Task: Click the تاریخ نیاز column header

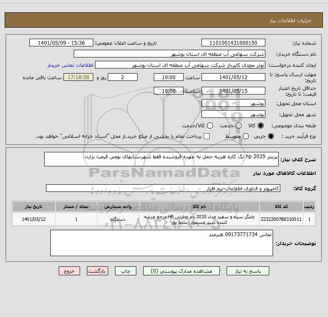Action: pos(34,206)
